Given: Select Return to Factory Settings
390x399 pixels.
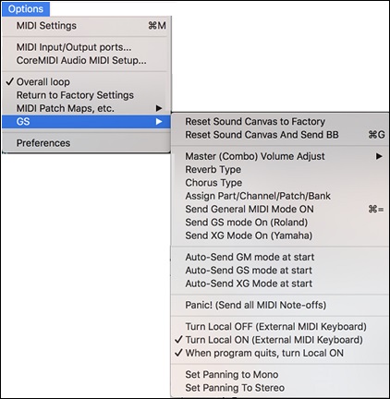Looking at the screenshot, I should tap(87, 95).
